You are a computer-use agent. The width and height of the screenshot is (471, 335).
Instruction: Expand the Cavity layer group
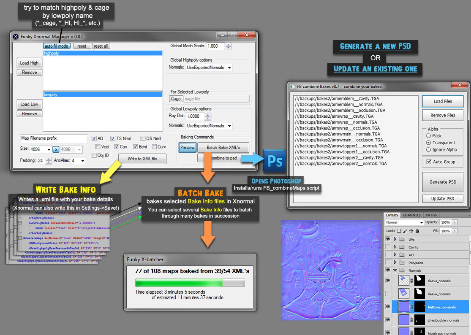click(x=395, y=247)
